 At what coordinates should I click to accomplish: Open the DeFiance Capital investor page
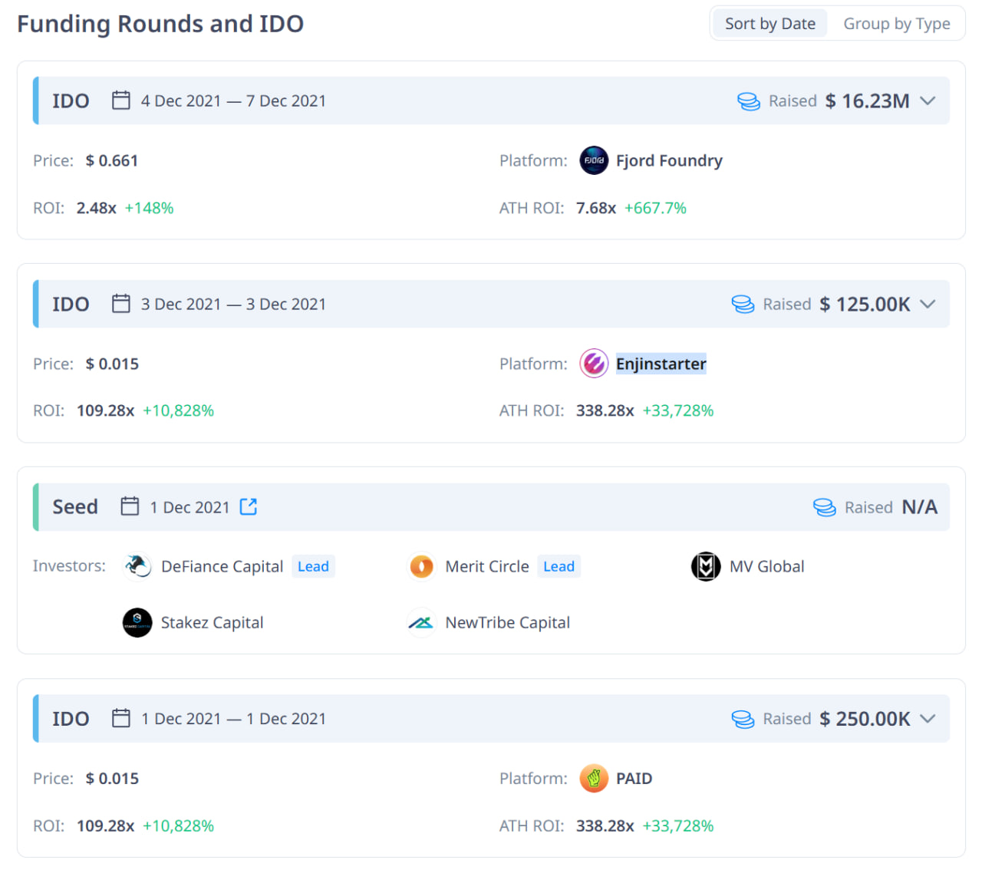click(x=222, y=567)
